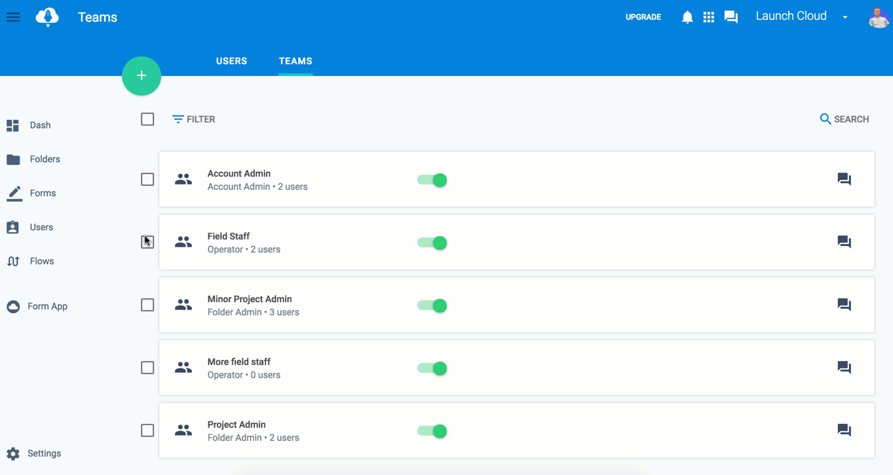Click the Launch Cloud rocket logo
This screenshot has width=893, height=475.
tap(47, 17)
